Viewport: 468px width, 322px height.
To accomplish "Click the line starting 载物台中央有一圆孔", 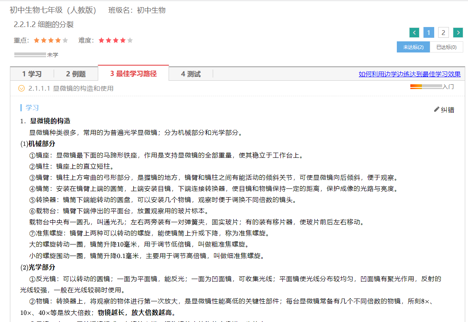I will [x=197, y=222].
